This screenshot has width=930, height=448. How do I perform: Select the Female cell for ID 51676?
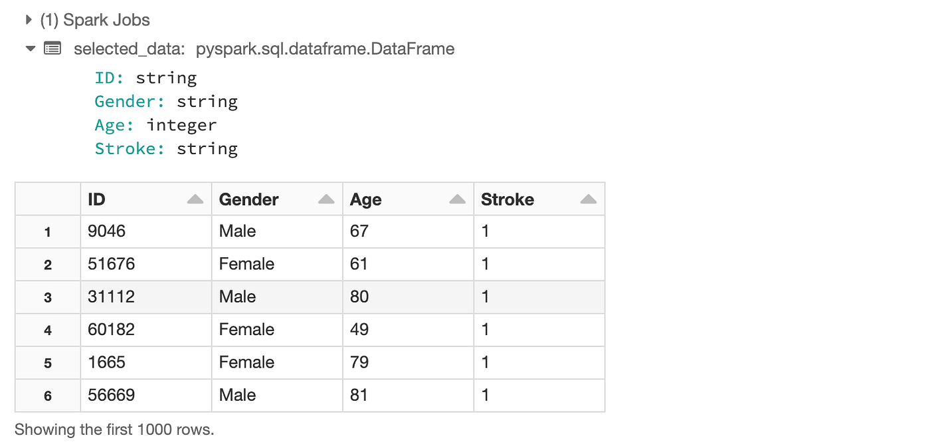tap(246, 264)
